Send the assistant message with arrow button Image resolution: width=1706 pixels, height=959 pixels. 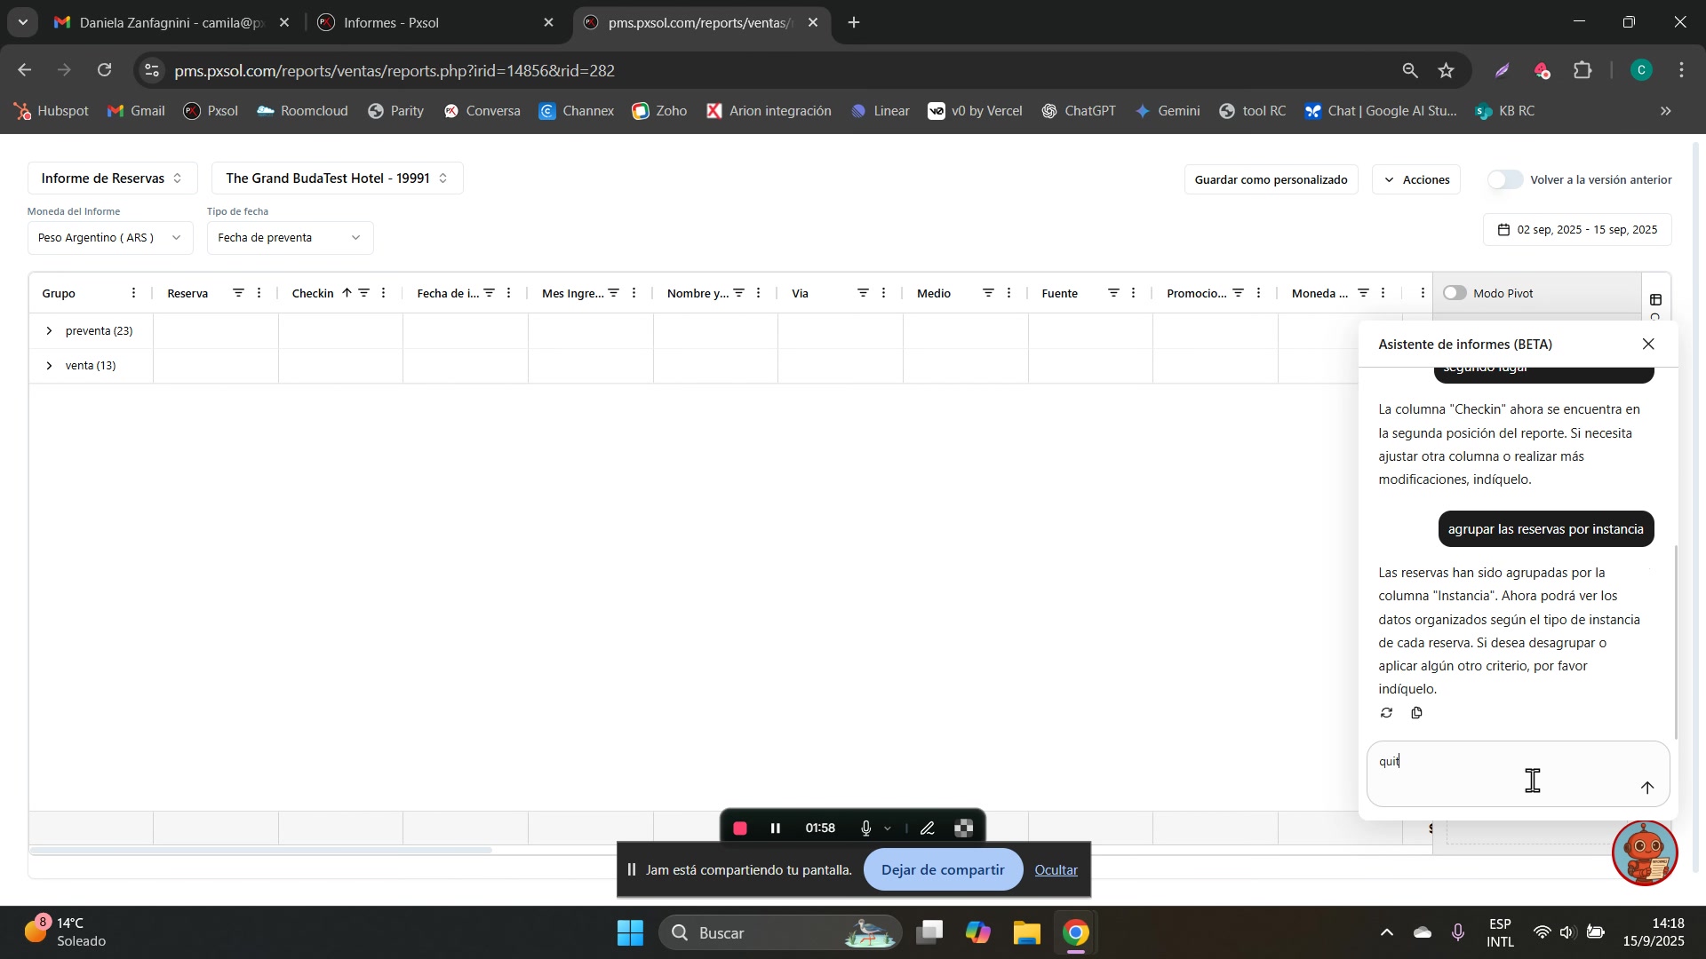pos(1647,789)
